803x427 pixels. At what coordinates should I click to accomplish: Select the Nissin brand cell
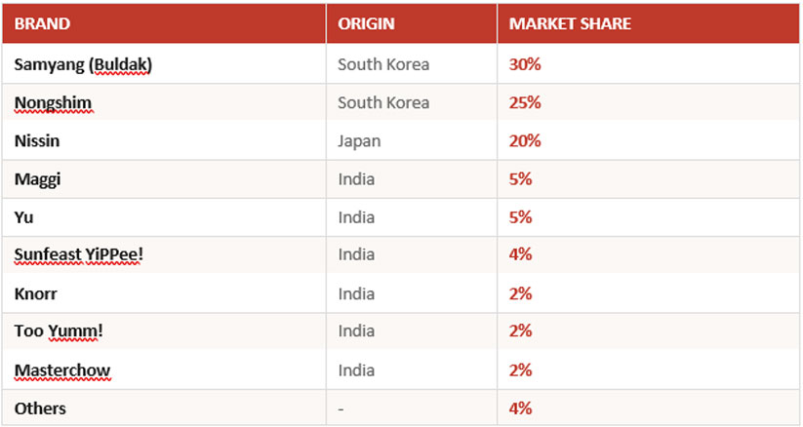37,140
